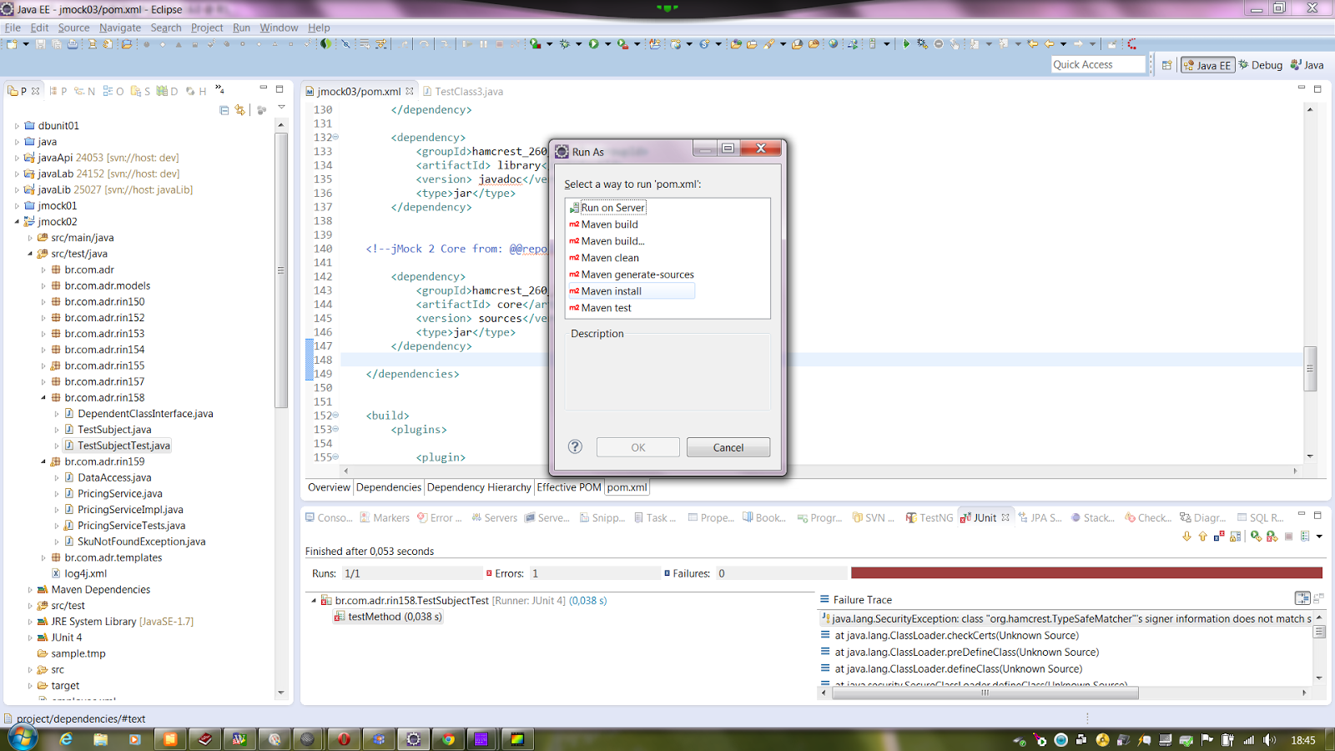Select testMethod in the JUnit results
This screenshot has width=1335, height=751.
point(388,617)
